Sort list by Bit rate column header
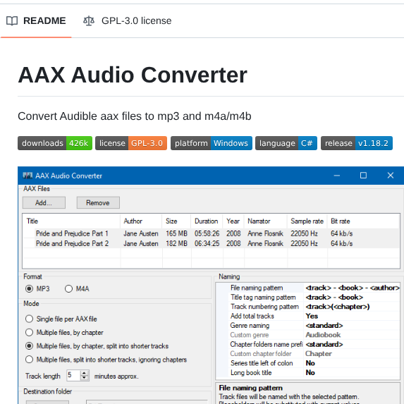 coord(363,221)
